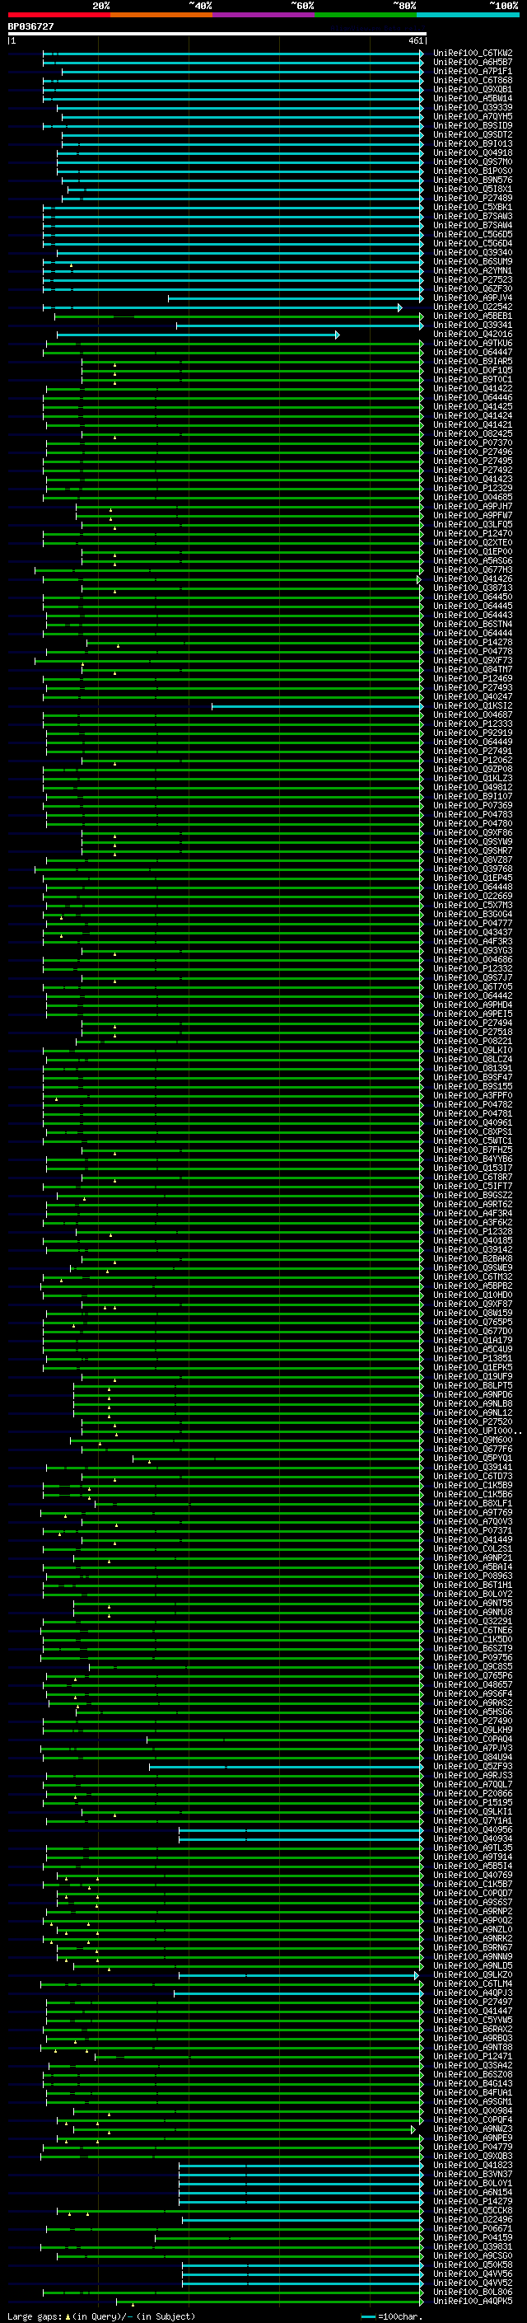This screenshot has height=2323, width=527.
Task: Open hit UniRef100_Q9XQB1
Action: 472,89
